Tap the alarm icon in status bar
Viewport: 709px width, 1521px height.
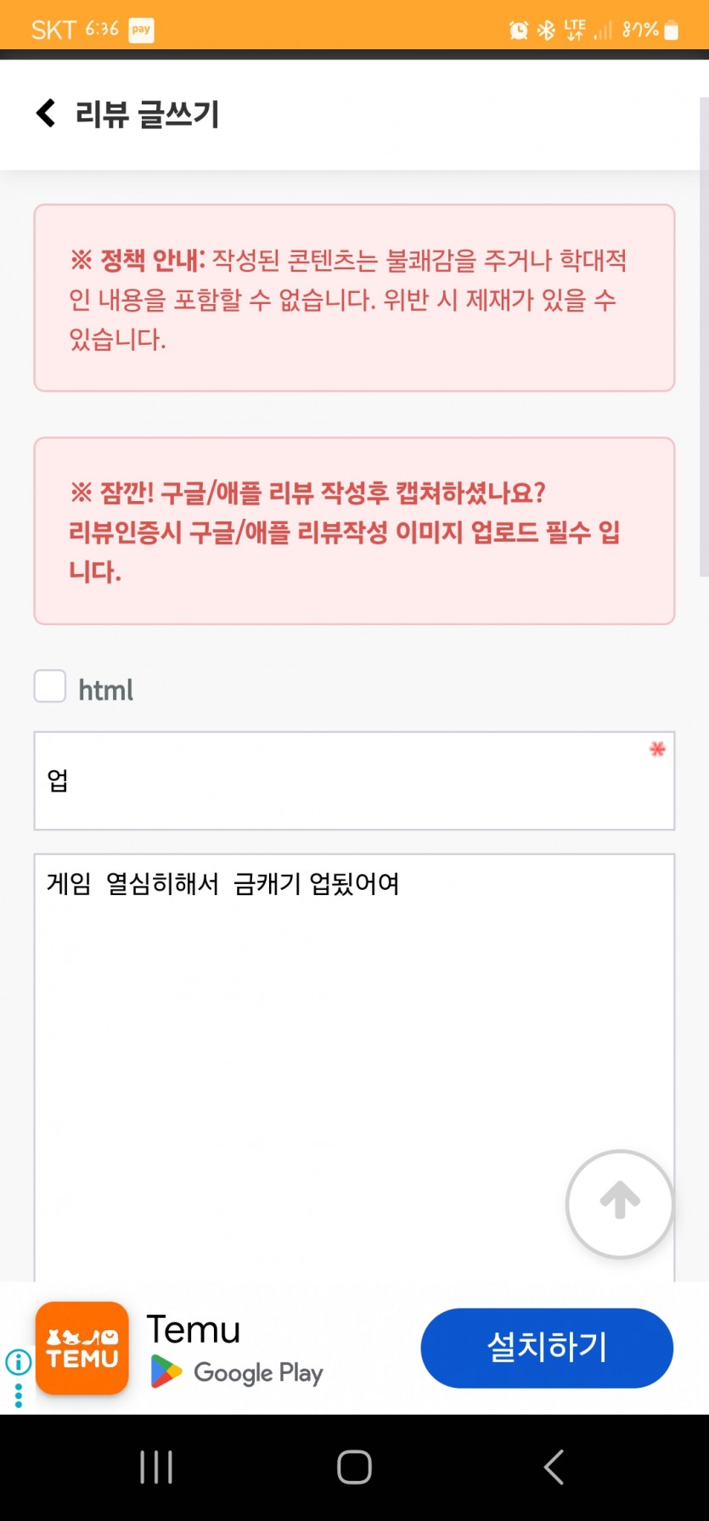point(518,31)
